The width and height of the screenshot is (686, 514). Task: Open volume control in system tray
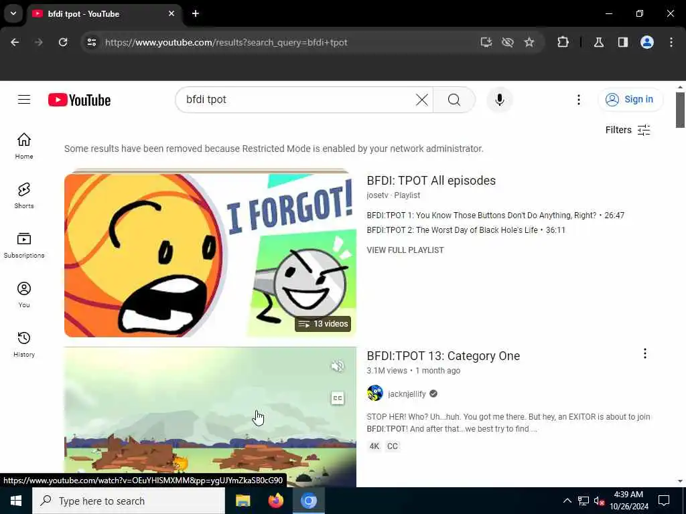coord(599,501)
